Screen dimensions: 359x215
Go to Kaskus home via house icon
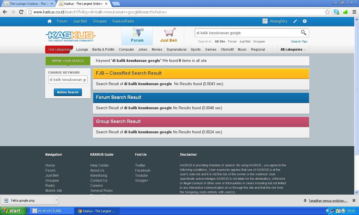(x=49, y=21)
